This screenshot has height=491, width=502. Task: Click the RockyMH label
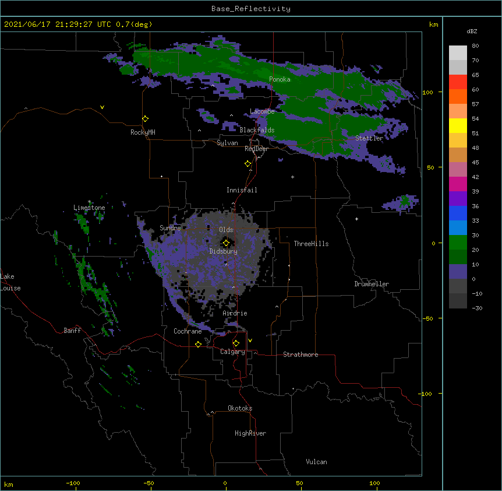coord(143,132)
